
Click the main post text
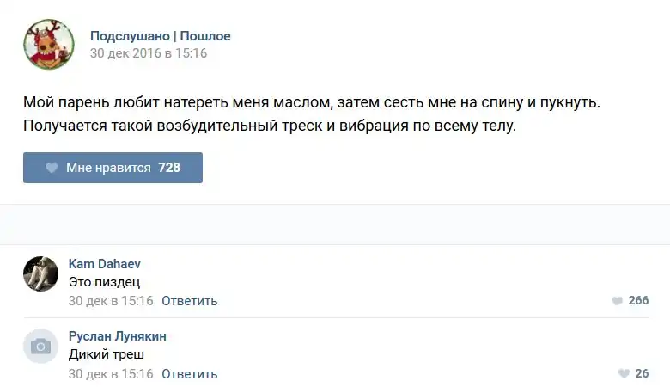(311, 114)
